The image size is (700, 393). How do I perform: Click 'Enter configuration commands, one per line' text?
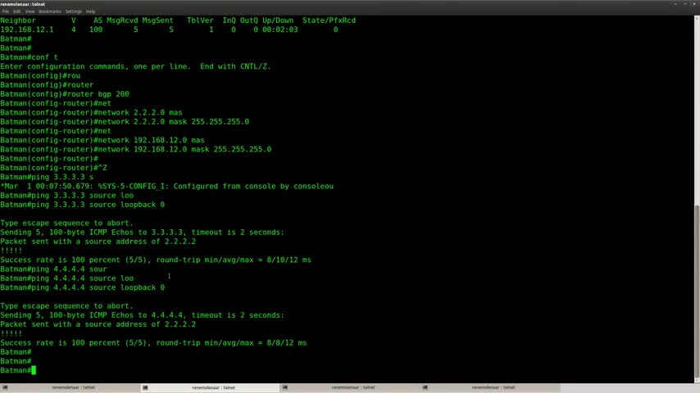[x=96, y=66]
